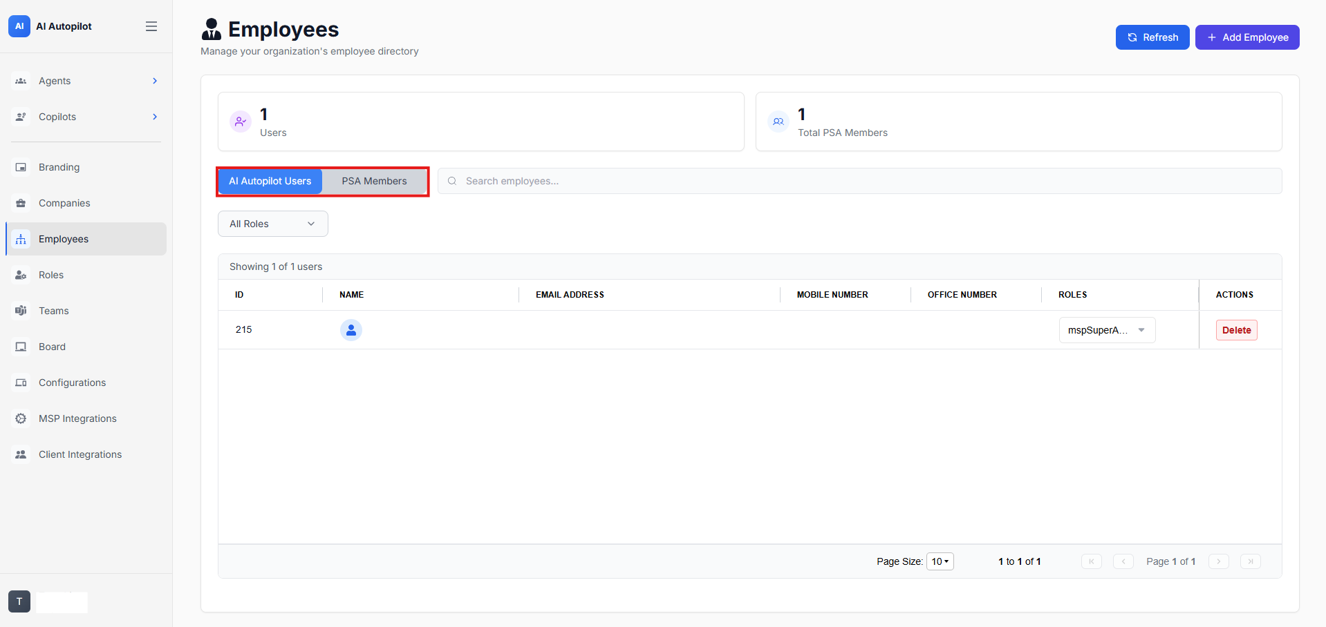Screen dimensions: 1326x627
Task: Change the Page Size dropdown
Action: [x=940, y=561]
